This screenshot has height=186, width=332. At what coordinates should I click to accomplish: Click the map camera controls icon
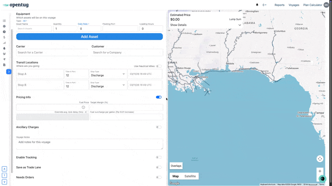pos(320,159)
